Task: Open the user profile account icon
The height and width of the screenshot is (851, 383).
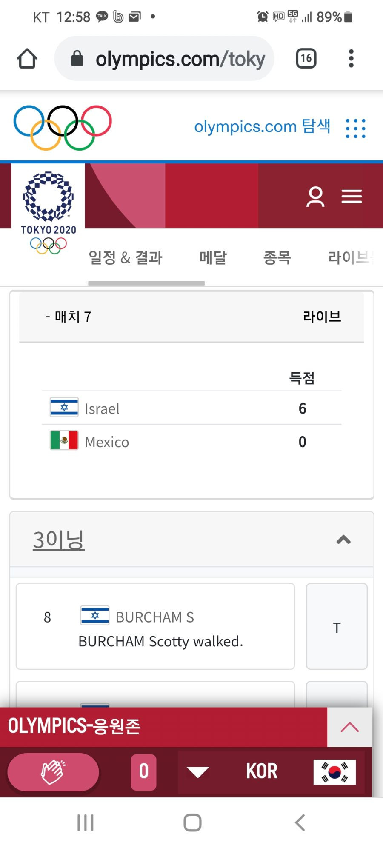Action: tap(315, 197)
